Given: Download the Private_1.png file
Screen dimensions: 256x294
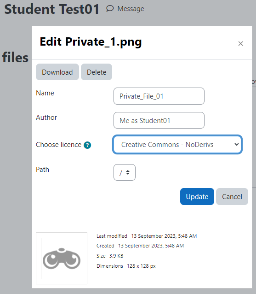Looking at the screenshot, I should (57, 72).
